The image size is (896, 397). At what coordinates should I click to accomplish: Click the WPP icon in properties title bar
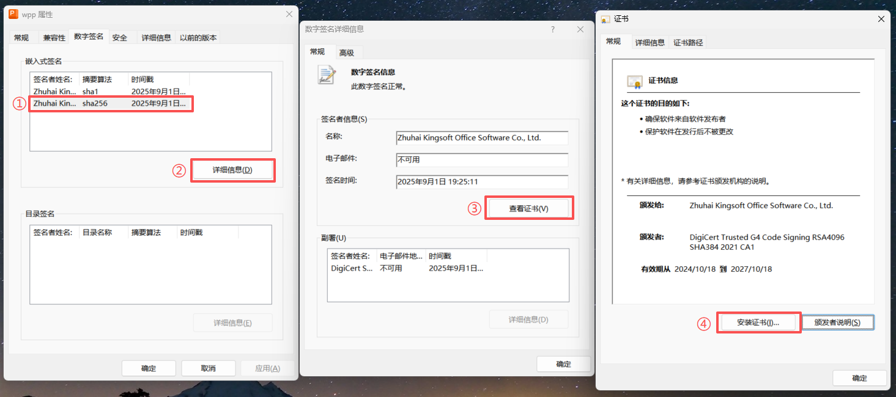(x=13, y=14)
